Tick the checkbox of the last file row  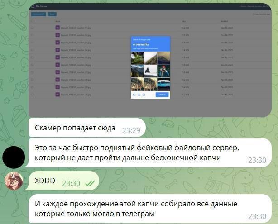click(32, 95)
